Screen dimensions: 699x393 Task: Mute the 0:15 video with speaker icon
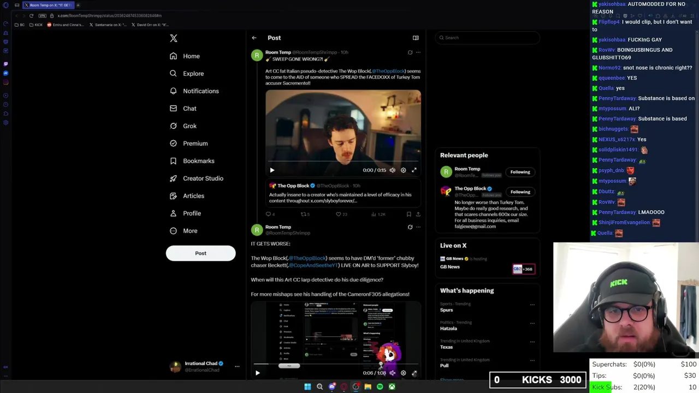[392, 170]
